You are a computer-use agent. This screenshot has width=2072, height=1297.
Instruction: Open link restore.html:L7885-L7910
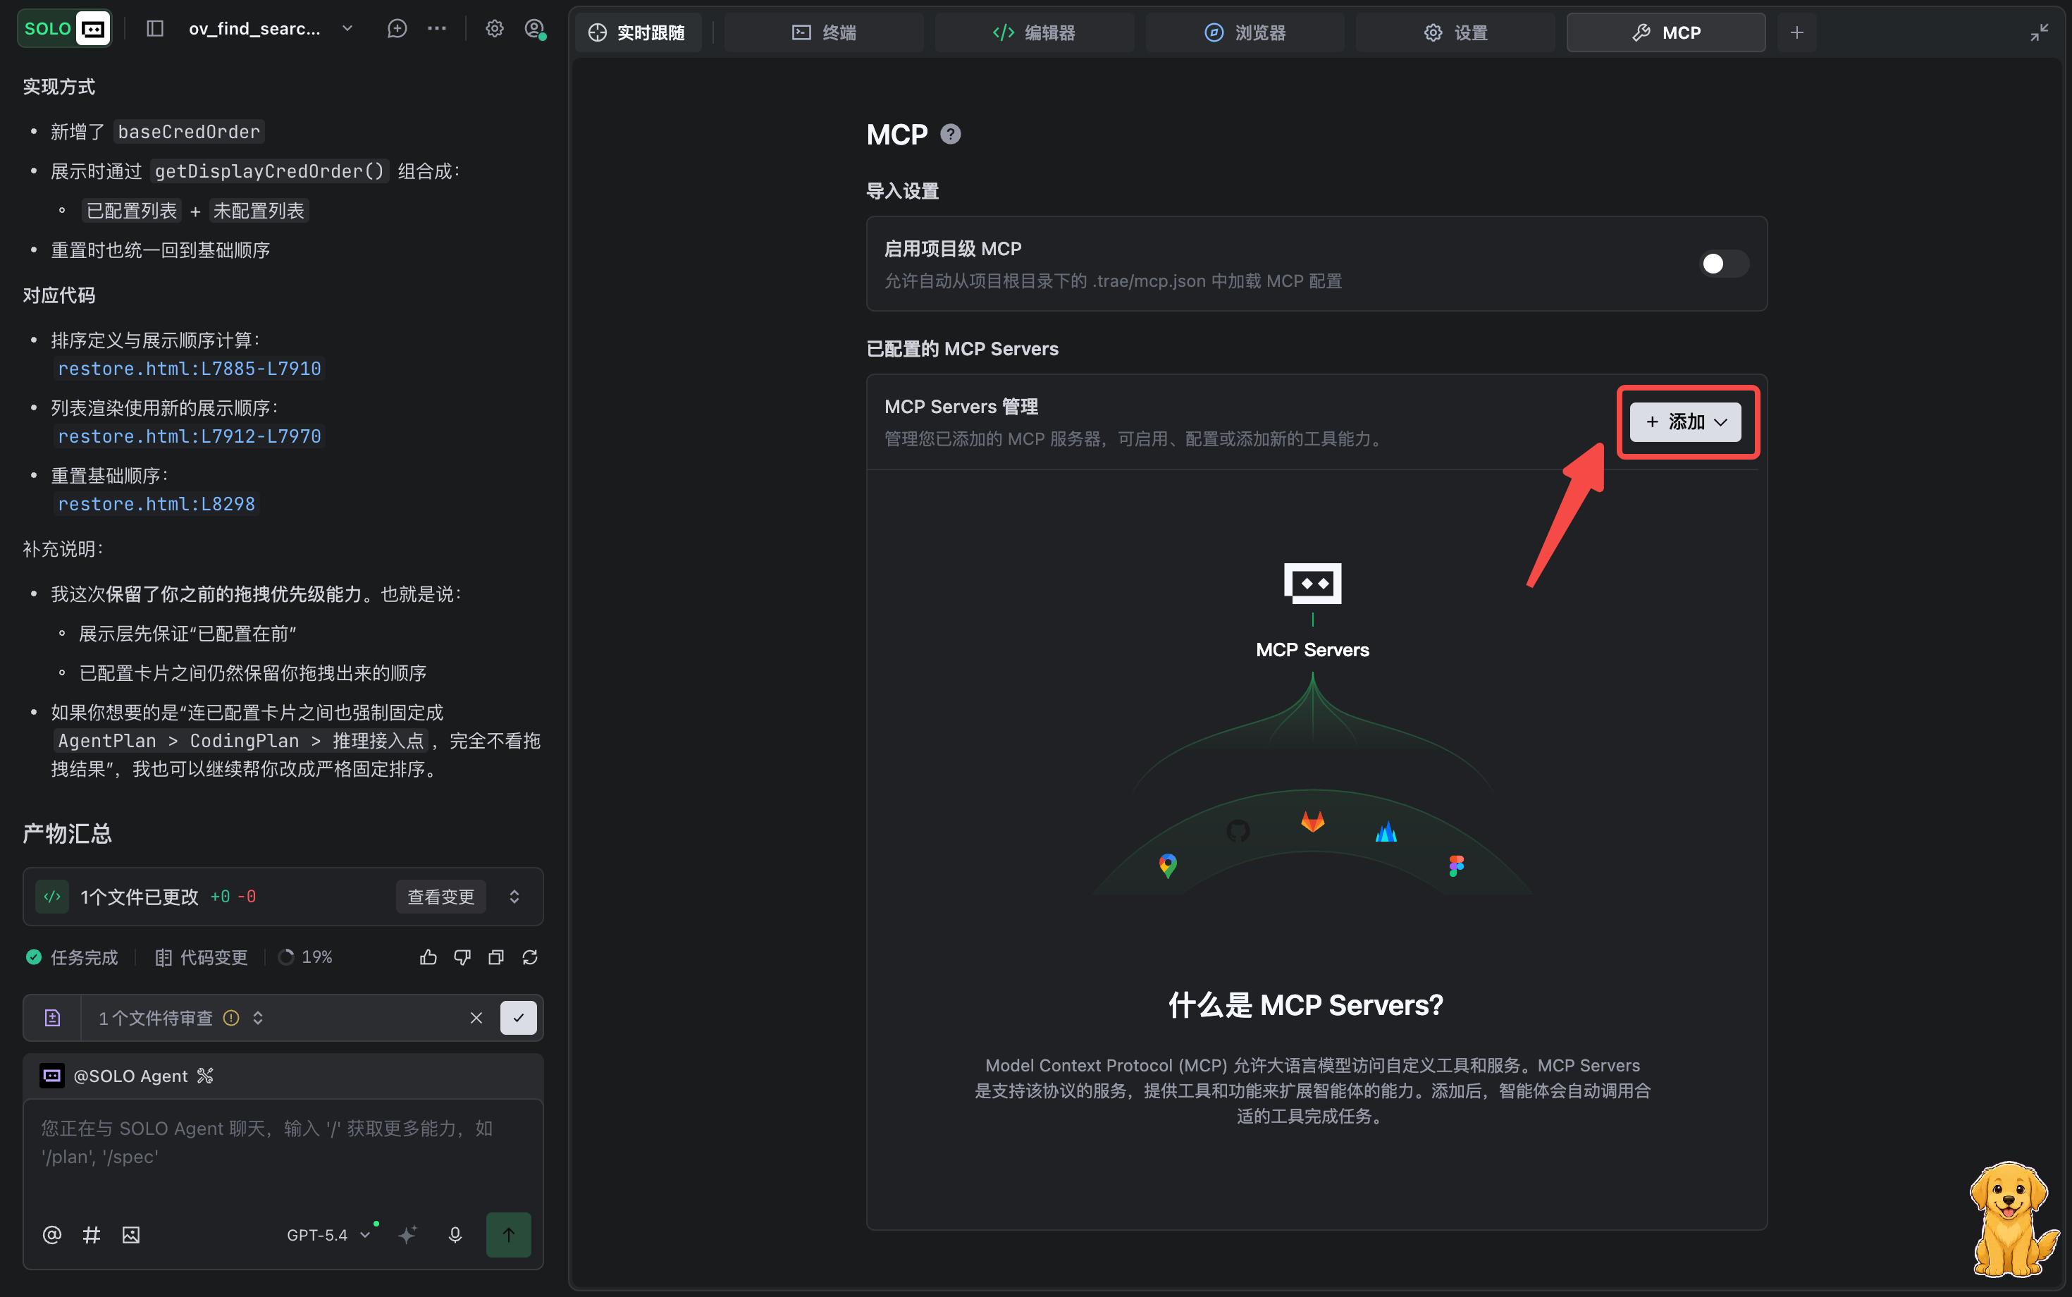click(190, 369)
